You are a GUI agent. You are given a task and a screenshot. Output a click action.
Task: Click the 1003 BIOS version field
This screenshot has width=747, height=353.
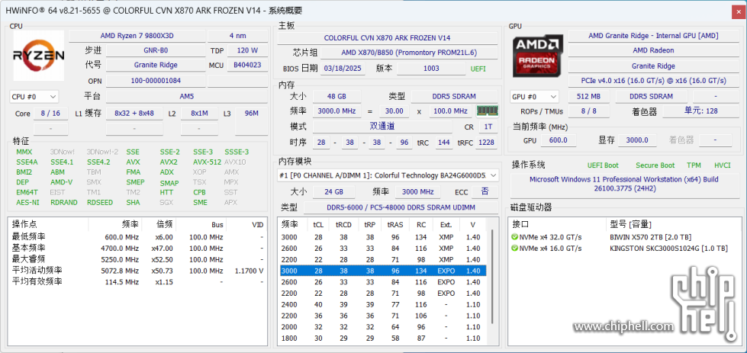431,69
